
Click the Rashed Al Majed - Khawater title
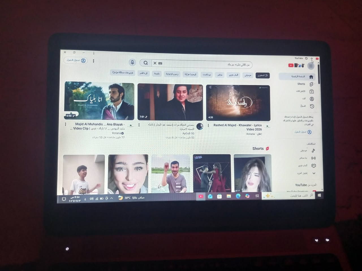(x=238, y=127)
